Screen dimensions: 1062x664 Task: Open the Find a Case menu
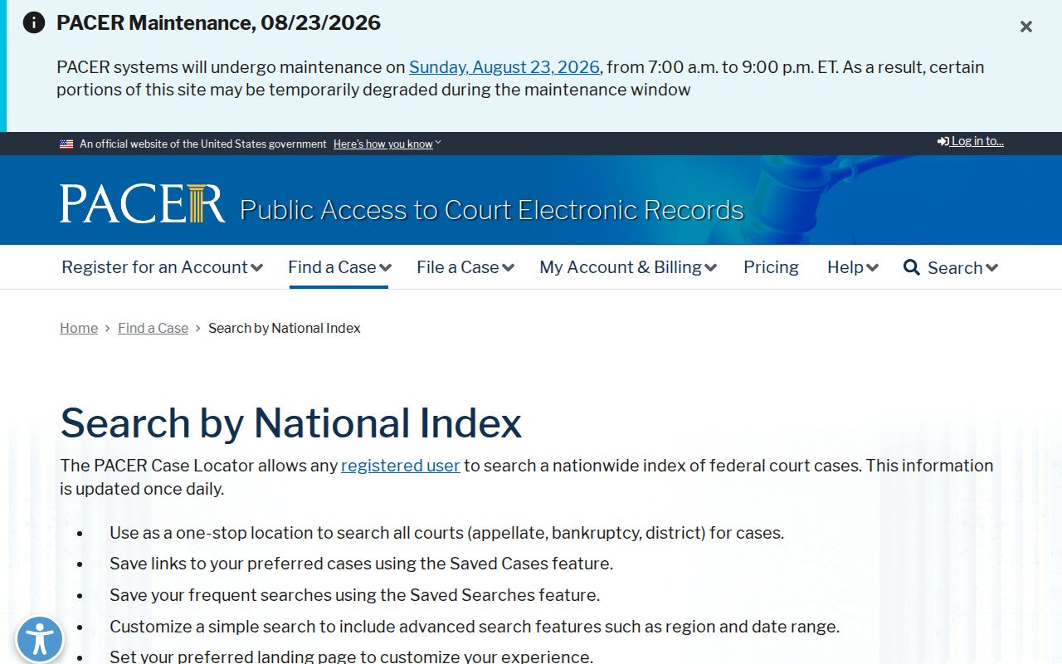(339, 267)
